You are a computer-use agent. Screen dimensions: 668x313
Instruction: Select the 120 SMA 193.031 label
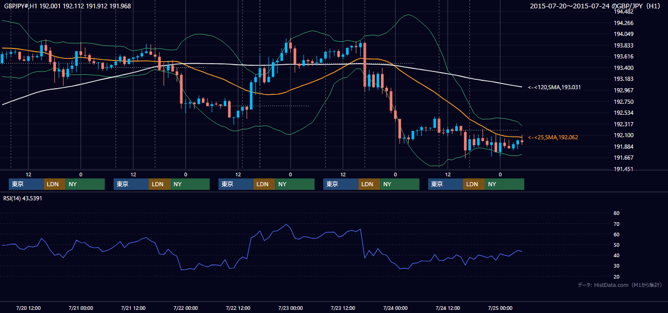[554, 87]
